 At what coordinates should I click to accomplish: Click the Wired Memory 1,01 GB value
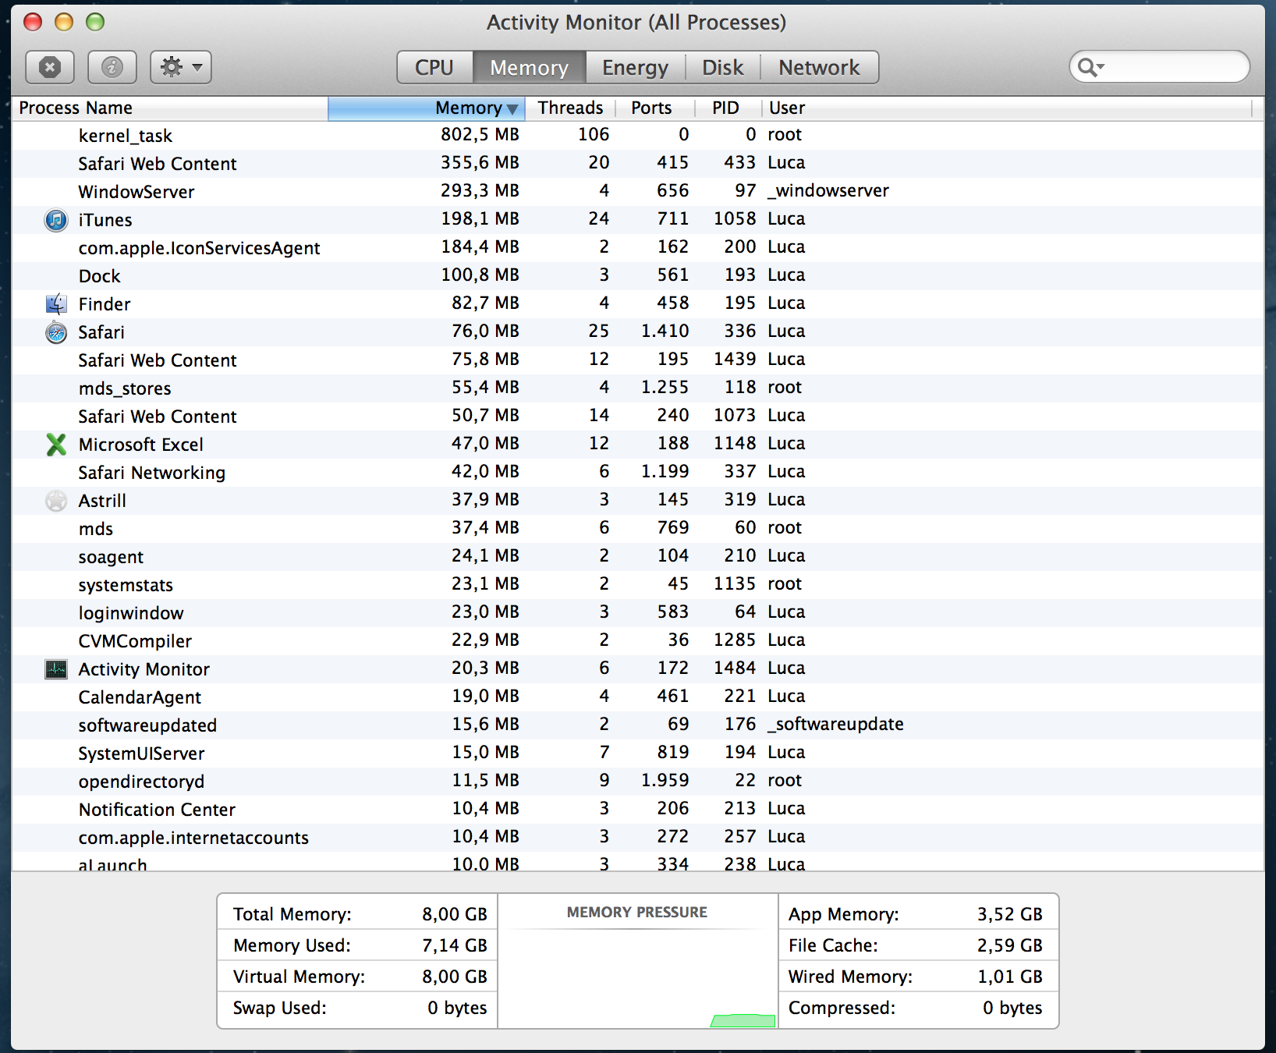pos(1010,977)
